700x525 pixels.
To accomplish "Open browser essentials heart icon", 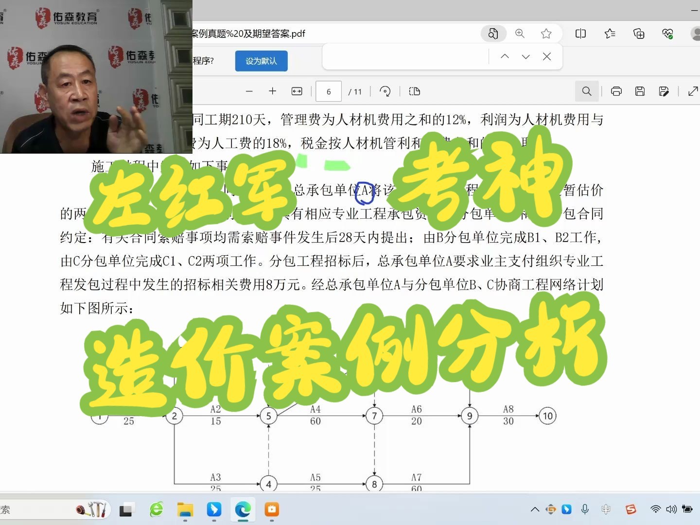I will [x=667, y=34].
